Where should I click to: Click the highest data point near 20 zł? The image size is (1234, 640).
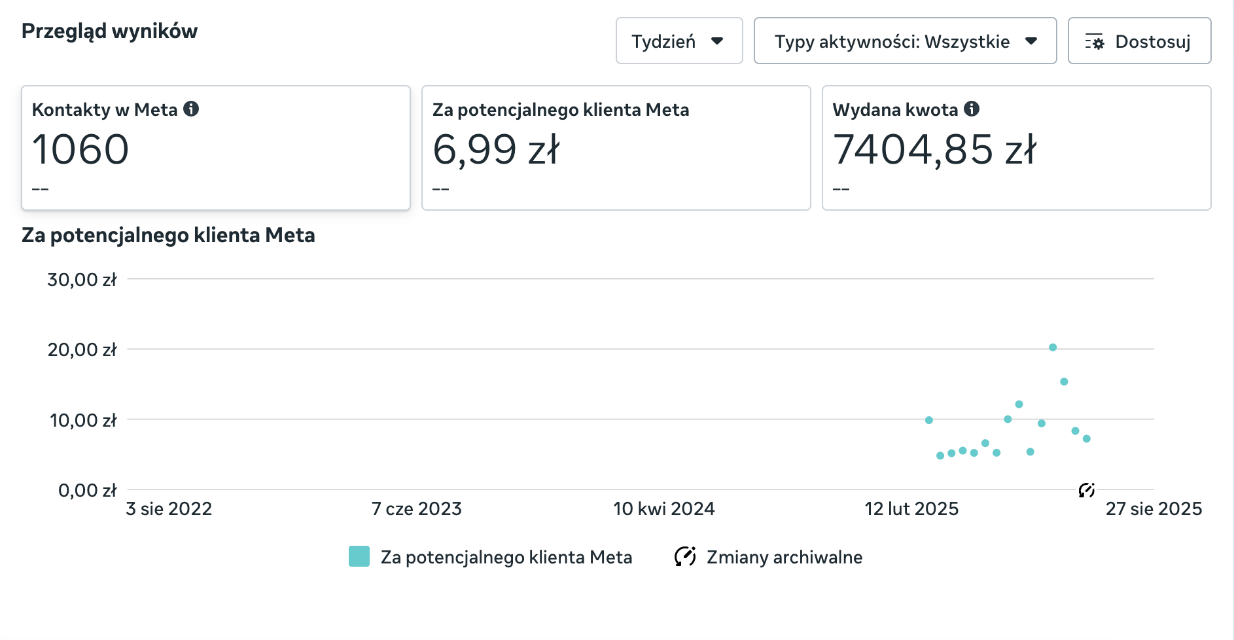[1053, 347]
